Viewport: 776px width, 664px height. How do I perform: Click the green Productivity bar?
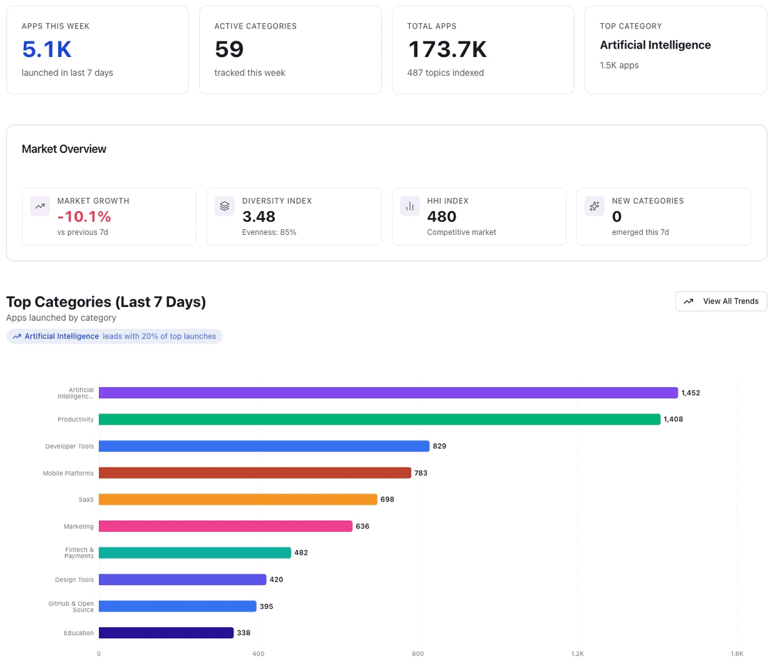[380, 419]
